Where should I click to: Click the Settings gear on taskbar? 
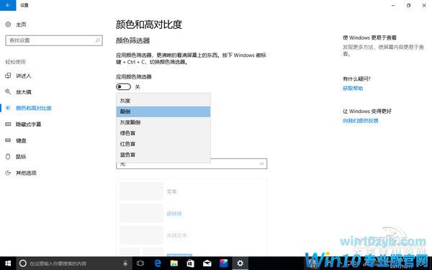(240, 264)
